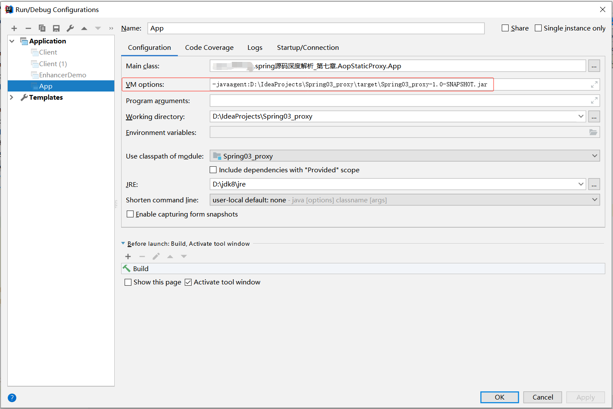Select Client configuration in tree
613x409 pixels.
click(48, 52)
